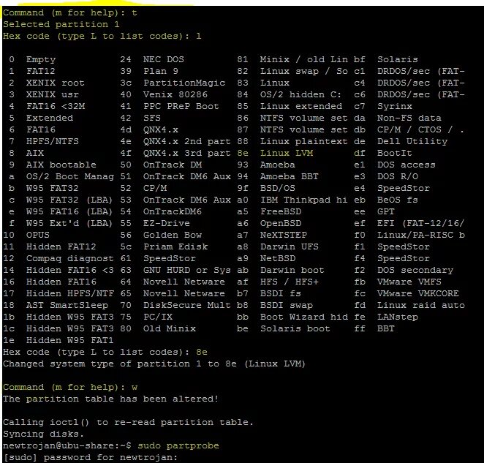The image size is (484, 463).
Task: Click the 'VMware VMFS' entry
Action: click(409, 282)
